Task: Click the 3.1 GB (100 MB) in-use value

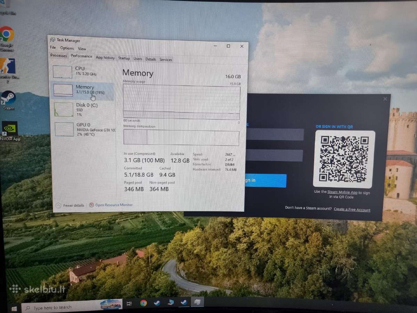Action: 144,160
